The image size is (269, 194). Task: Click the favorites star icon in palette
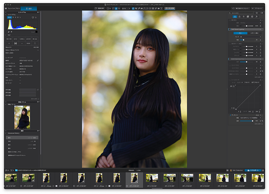(257, 13)
